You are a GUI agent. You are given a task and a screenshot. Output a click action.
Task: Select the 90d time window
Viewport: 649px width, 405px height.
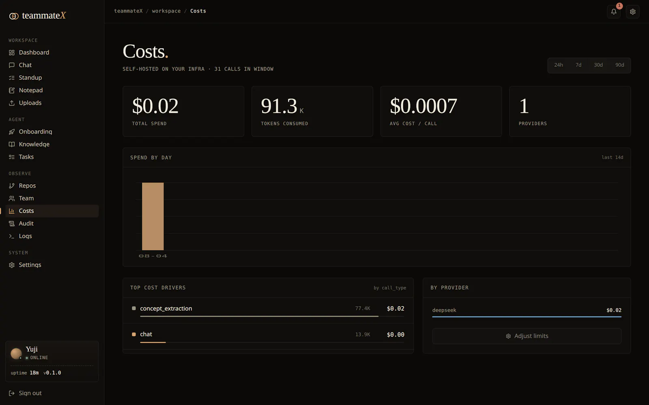pos(619,65)
